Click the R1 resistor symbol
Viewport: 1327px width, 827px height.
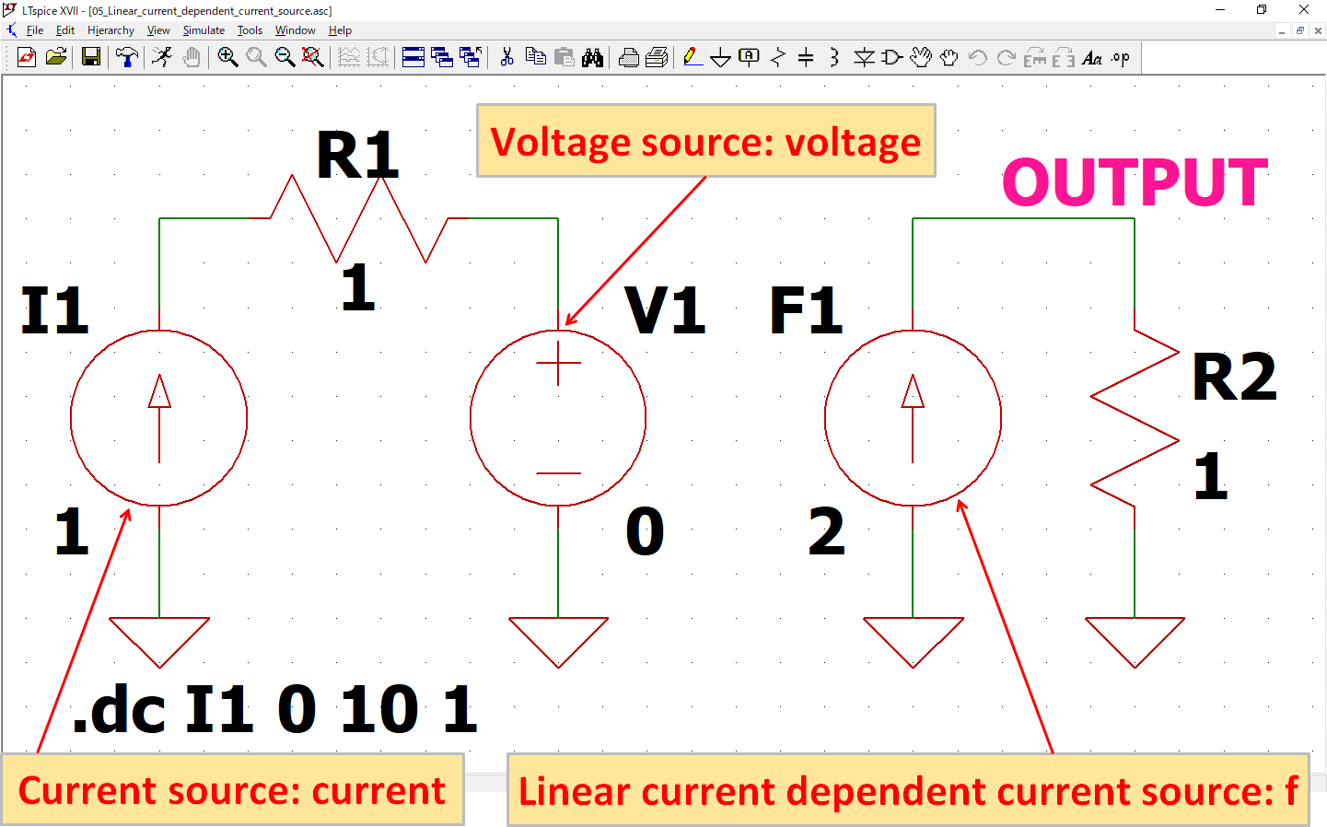(x=359, y=218)
